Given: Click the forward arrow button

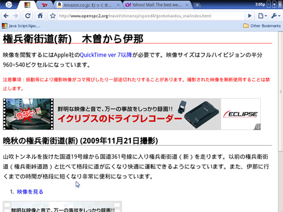Looking at the screenshot, I should tap(16, 16).
